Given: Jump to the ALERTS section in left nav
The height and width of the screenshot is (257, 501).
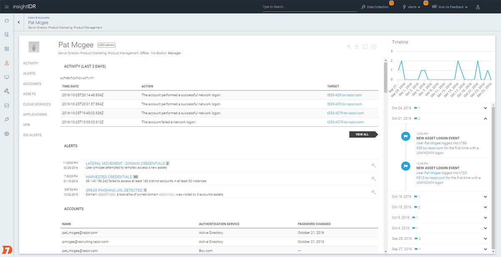Looking at the screenshot, I should [29, 73].
